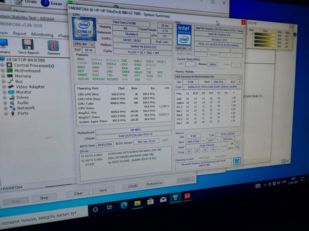Select Central Processor(s) tree icon
Viewport: 309px width, 231px height.
tap(9, 65)
